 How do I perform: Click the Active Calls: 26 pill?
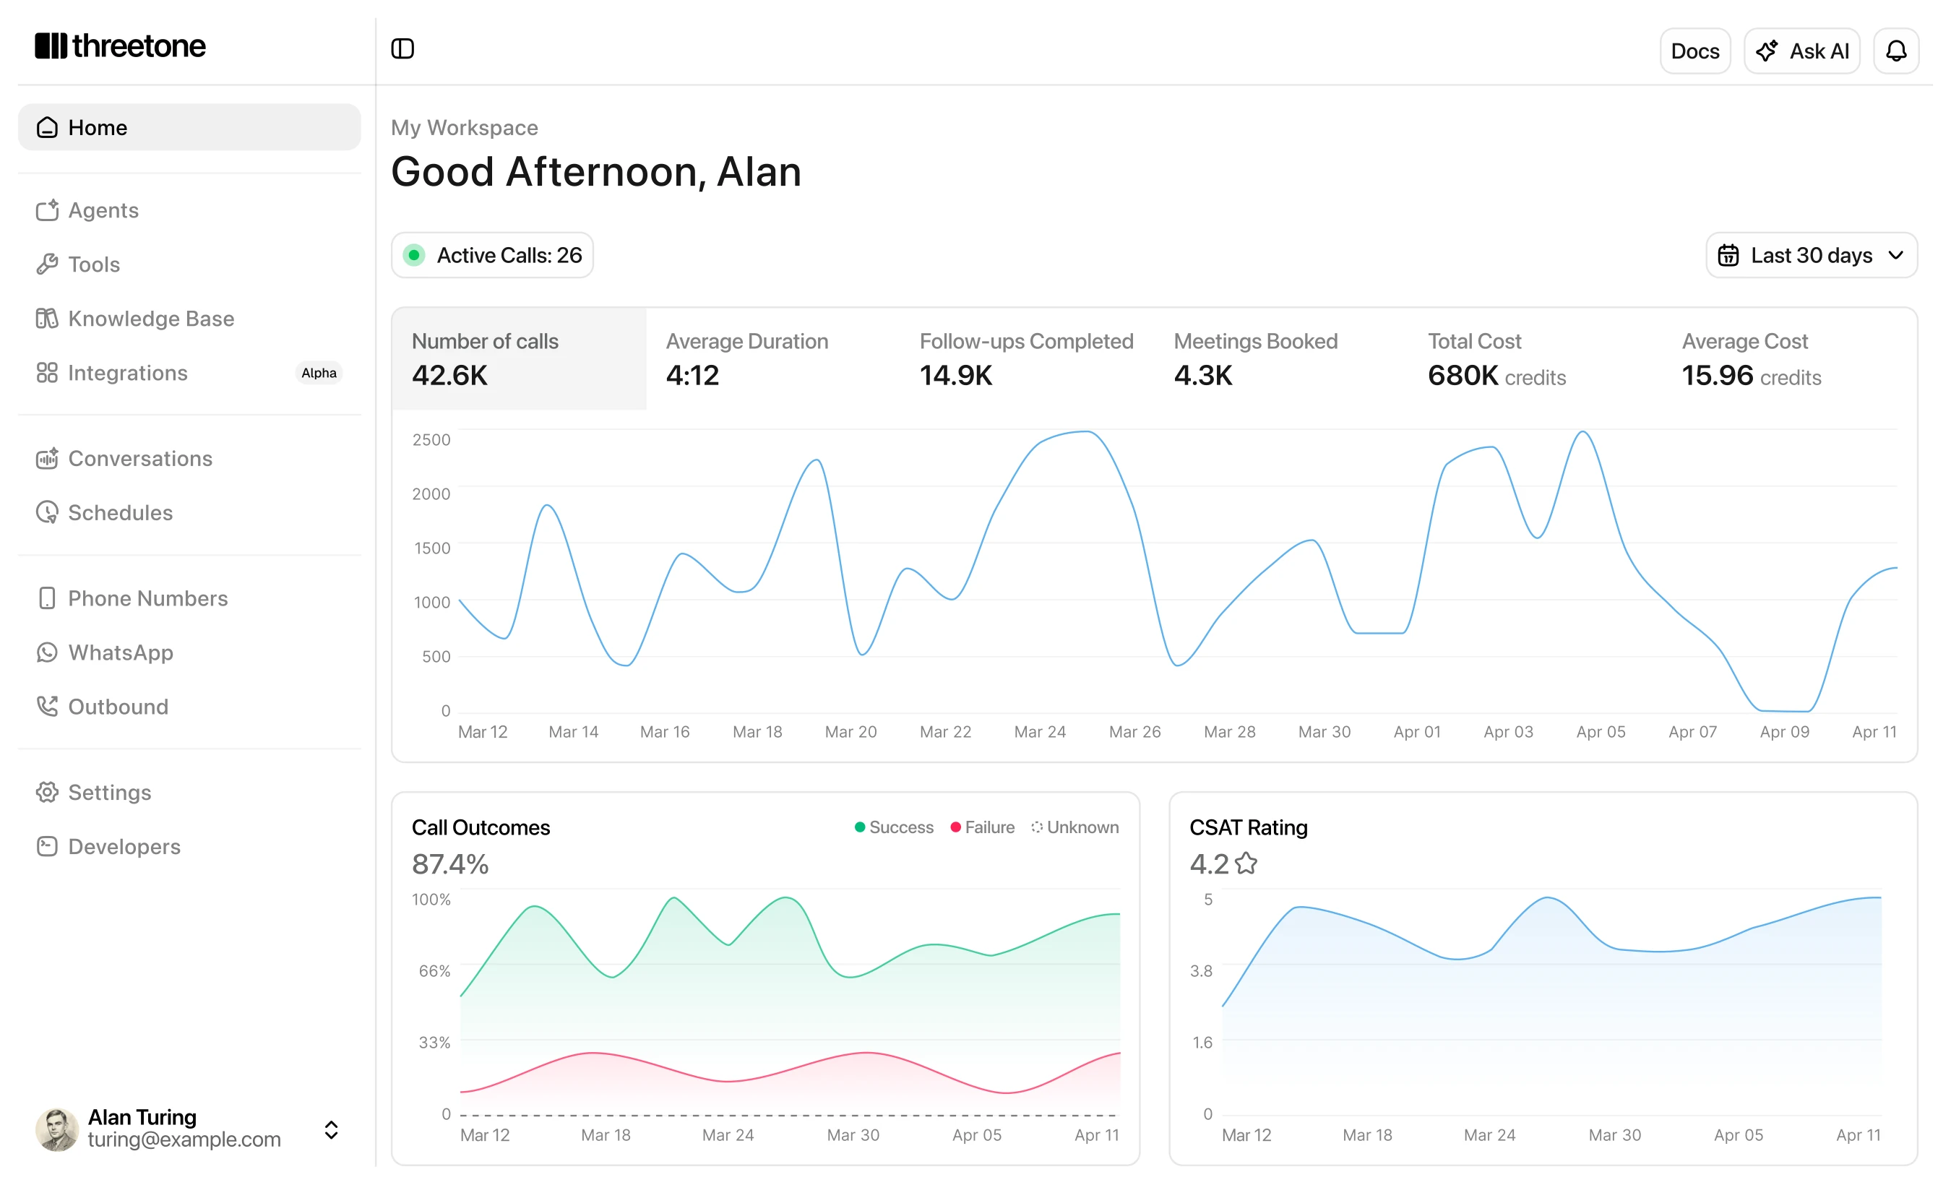(x=493, y=255)
